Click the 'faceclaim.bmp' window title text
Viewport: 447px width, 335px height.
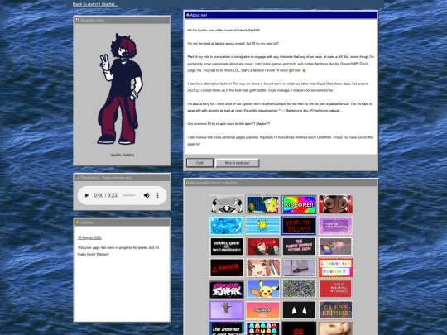tap(92, 21)
